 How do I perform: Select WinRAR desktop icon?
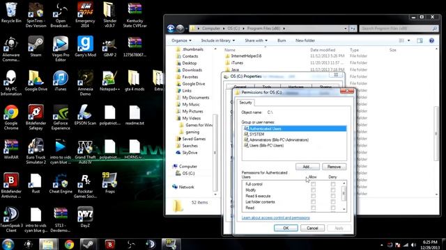[x=11, y=149]
